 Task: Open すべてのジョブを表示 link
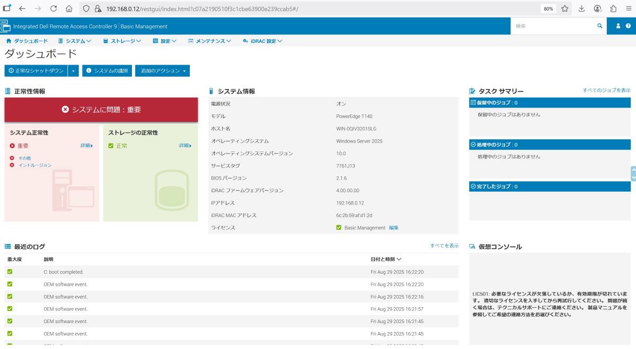pyautogui.click(x=606, y=91)
